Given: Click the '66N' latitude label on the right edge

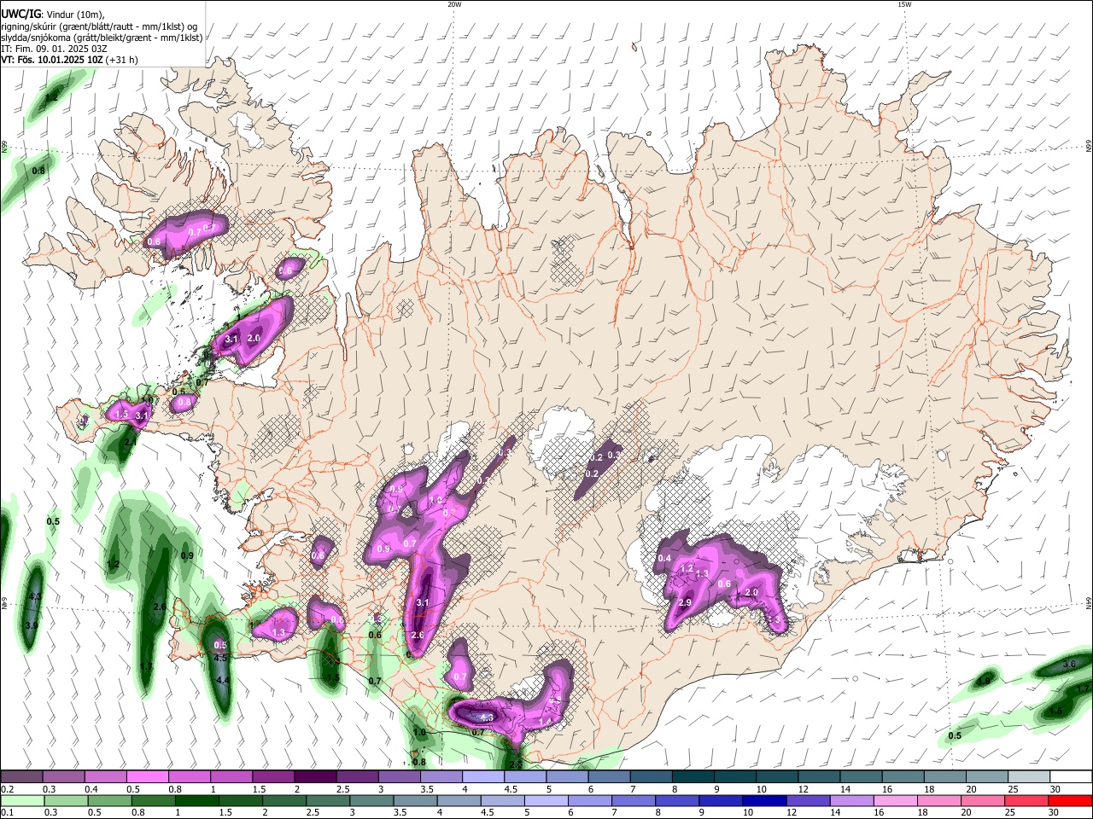Looking at the screenshot, I should [1089, 148].
